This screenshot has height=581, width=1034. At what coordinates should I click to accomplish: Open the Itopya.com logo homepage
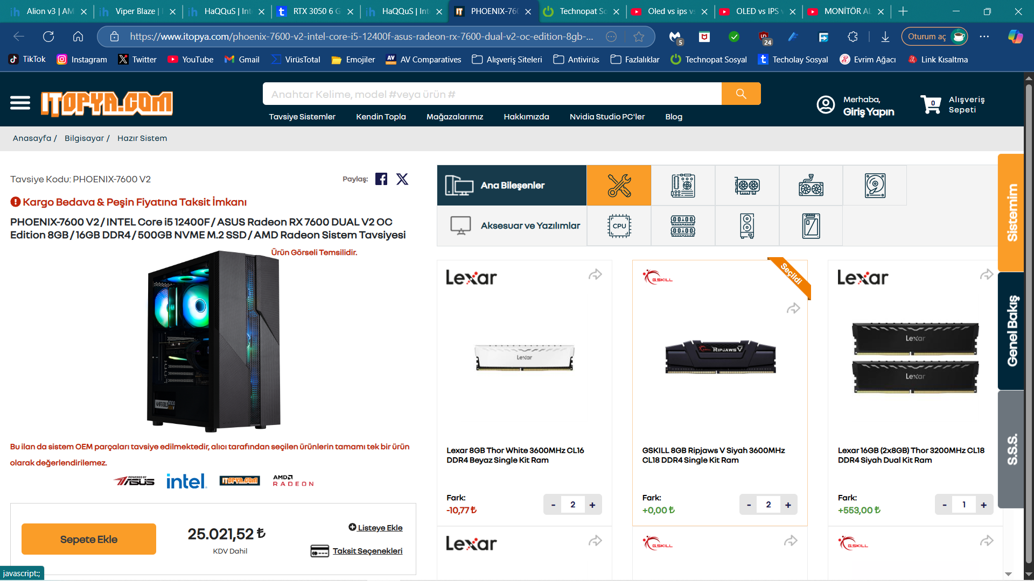point(107,103)
